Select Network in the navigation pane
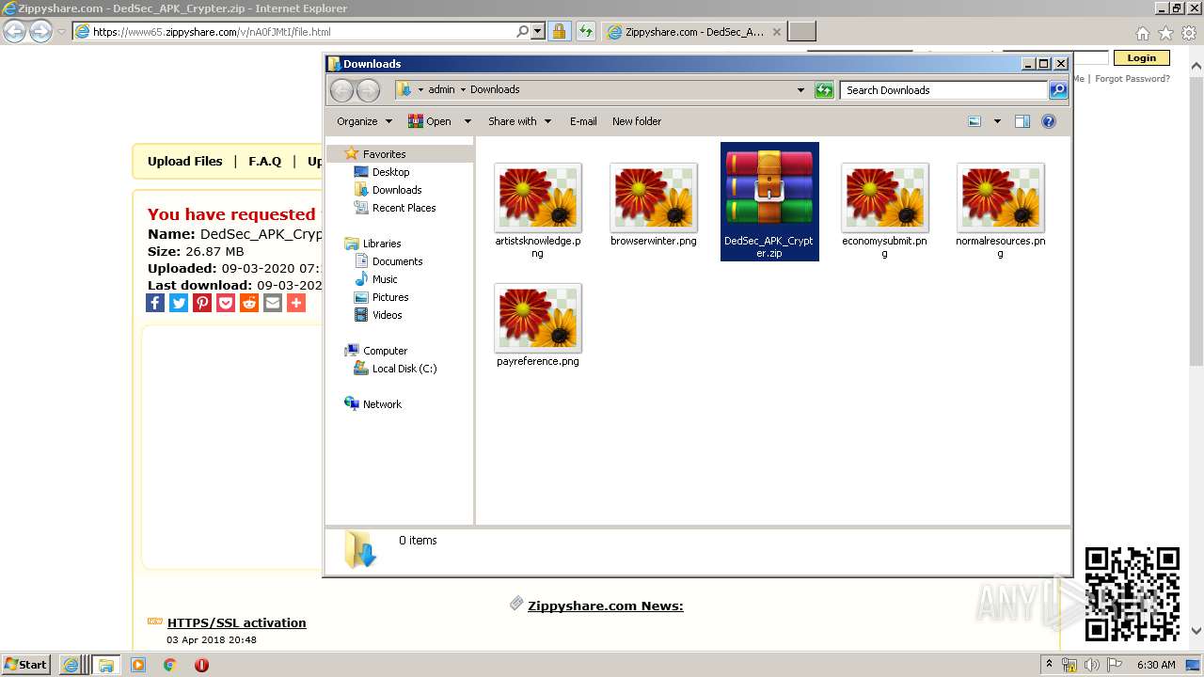1204x677 pixels. (x=382, y=404)
